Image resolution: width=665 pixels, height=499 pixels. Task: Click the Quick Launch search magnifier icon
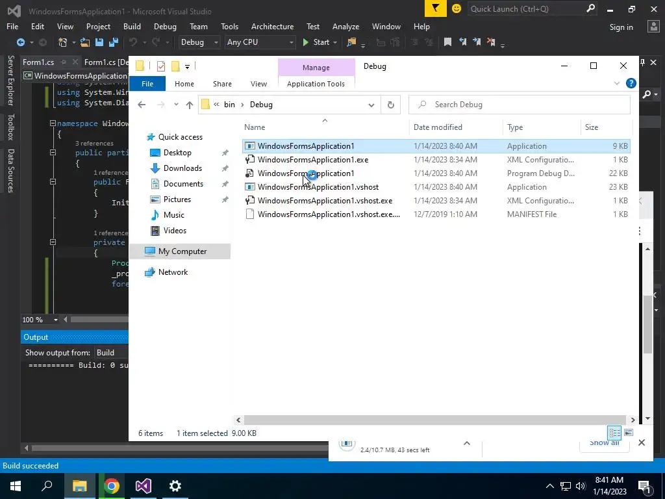pyautogui.click(x=590, y=8)
